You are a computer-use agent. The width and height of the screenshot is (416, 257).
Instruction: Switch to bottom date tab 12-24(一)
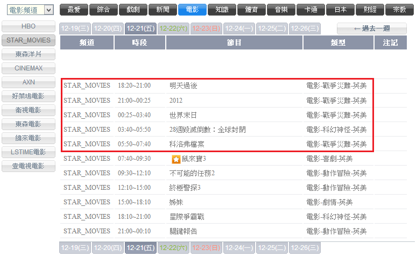[239, 248]
